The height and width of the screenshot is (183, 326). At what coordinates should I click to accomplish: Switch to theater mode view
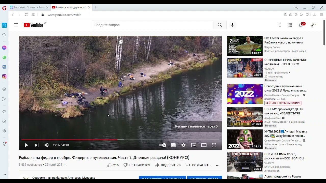(204, 145)
